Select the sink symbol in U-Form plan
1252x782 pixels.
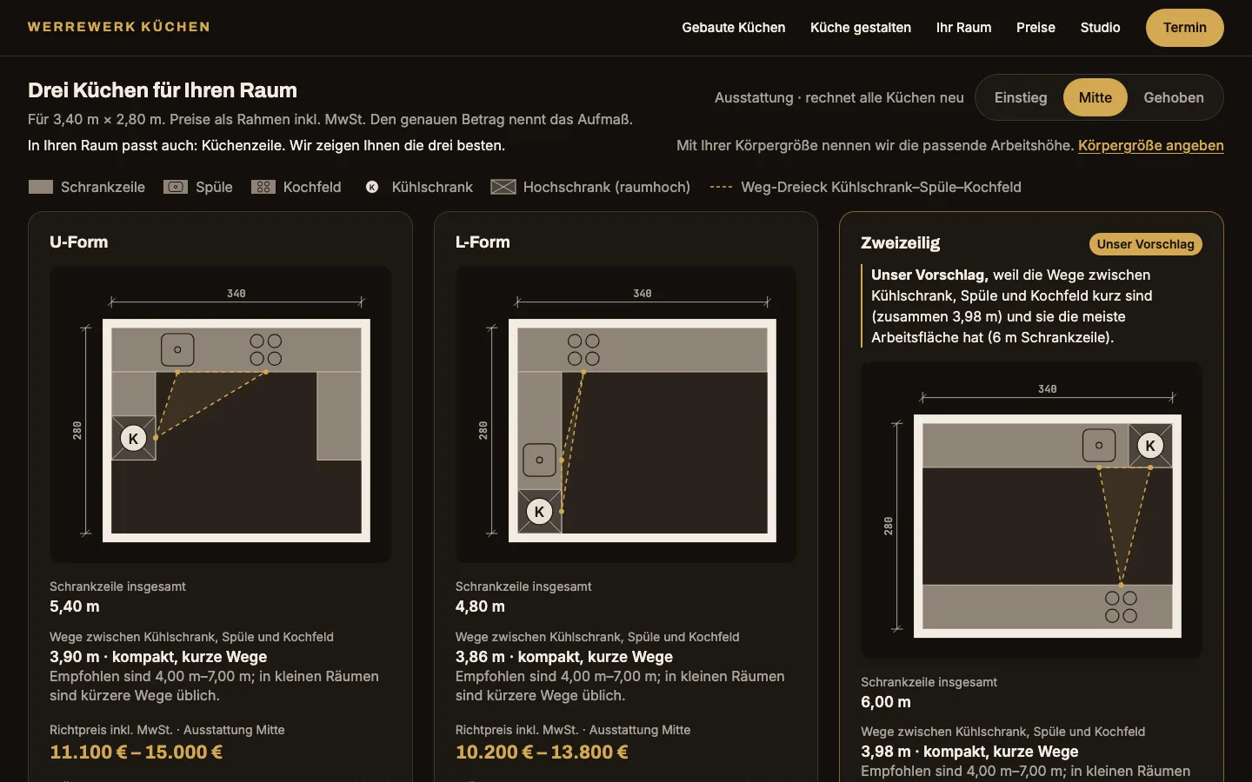[x=177, y=349]
